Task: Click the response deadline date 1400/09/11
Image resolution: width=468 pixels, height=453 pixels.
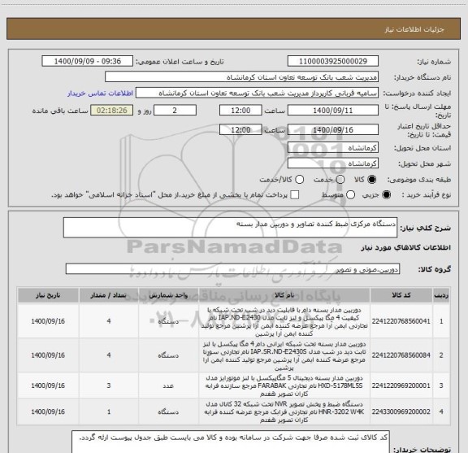Action: [x=333, y=111]
